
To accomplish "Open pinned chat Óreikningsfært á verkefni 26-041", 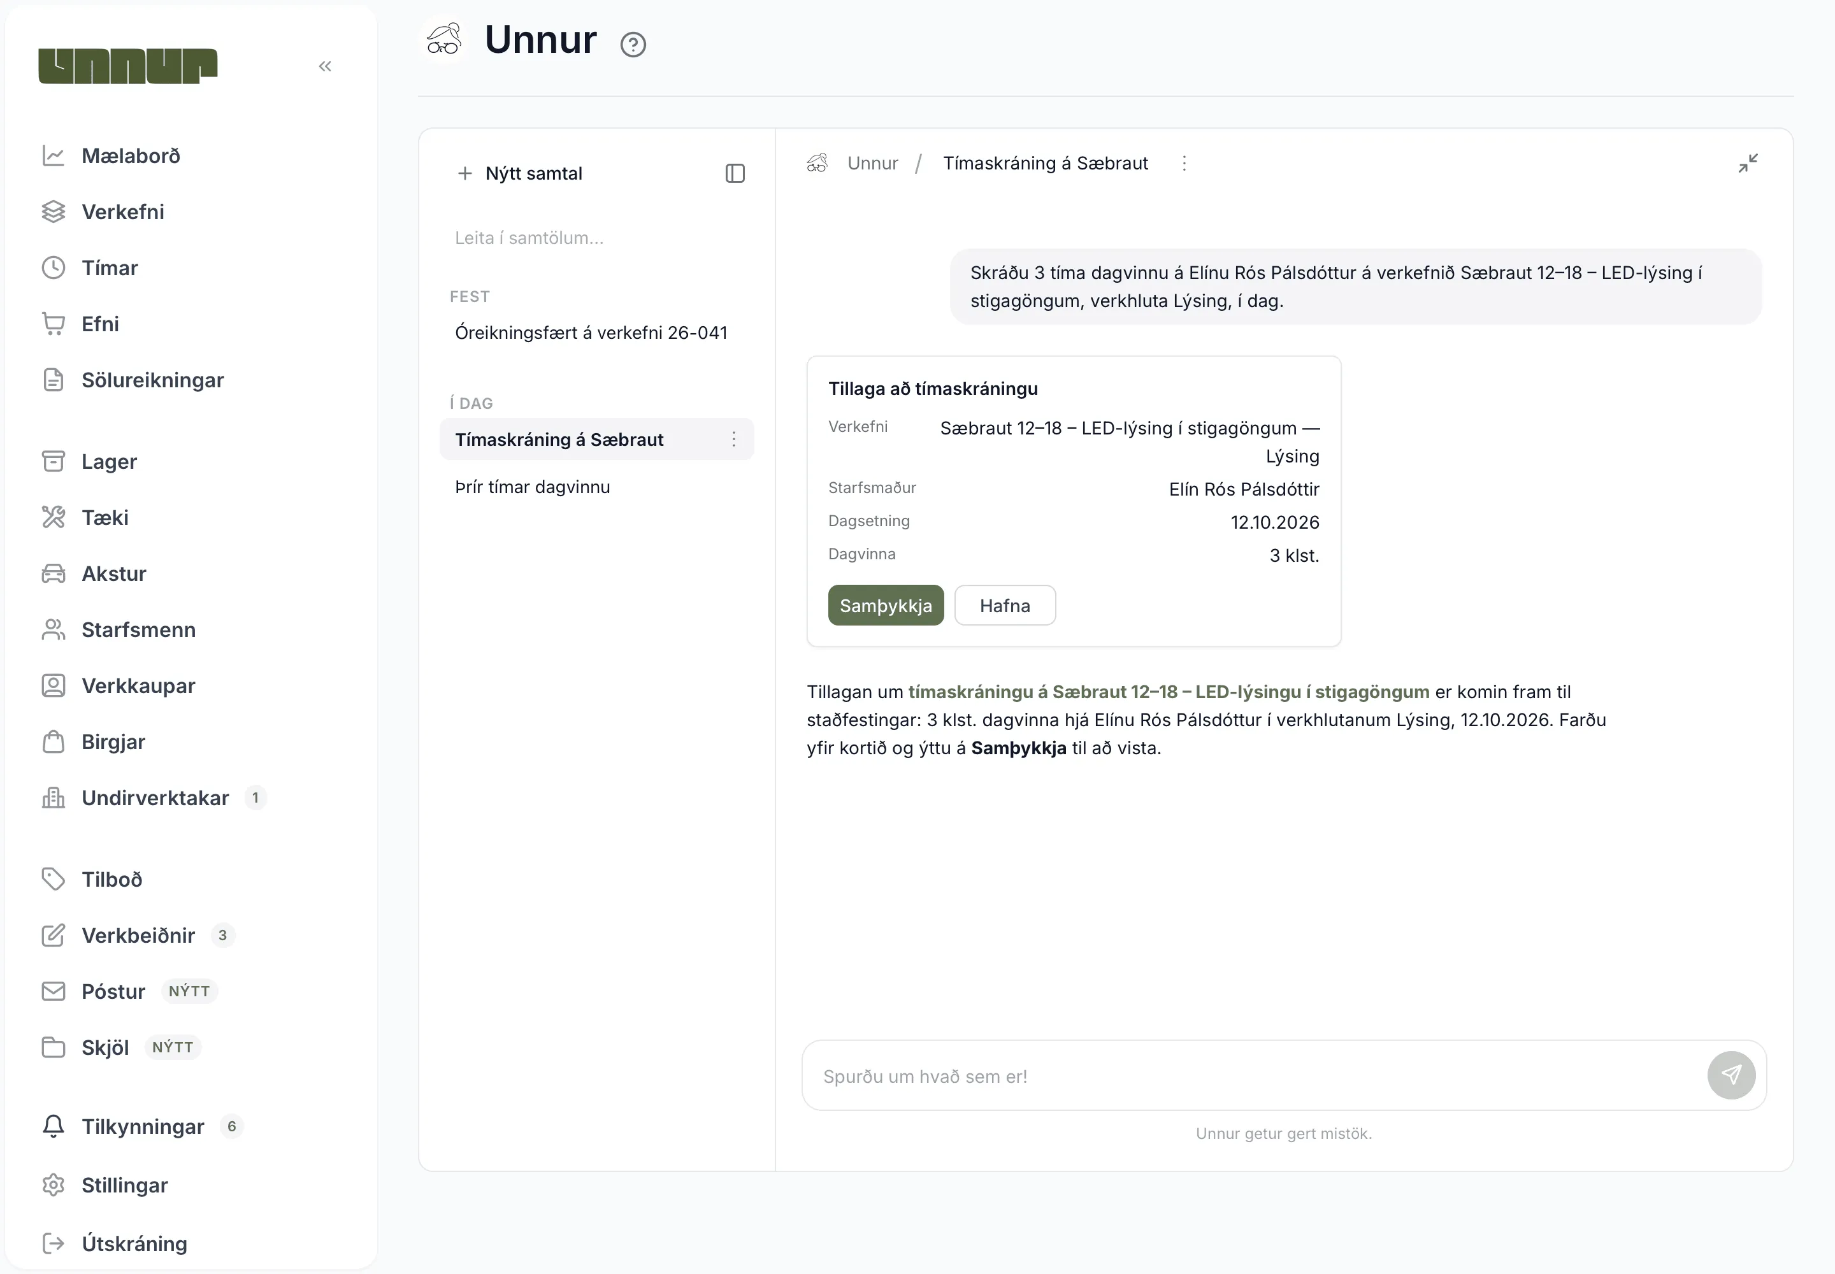I will point(592,333).
